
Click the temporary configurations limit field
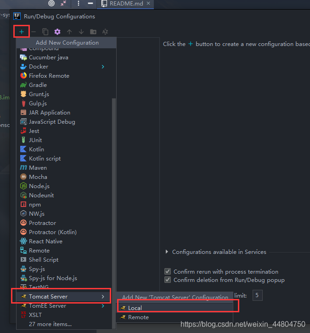click(x=257, y=295)
